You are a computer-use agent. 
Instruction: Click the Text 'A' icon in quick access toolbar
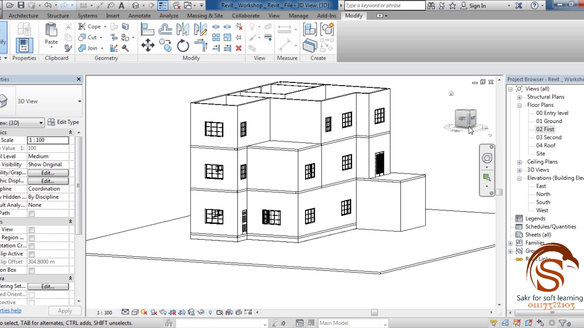tap(121, 5)
